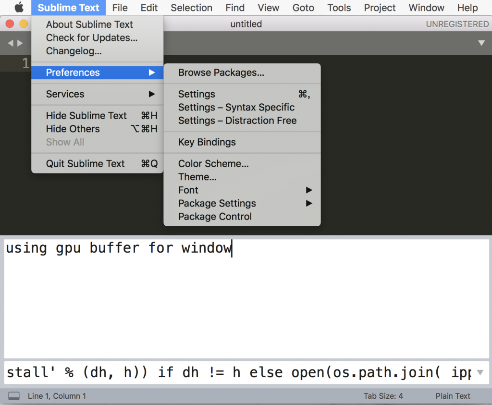This screenshot has width=492, height=405.
Task: Minimize the window with yellow button
Action: (x=24, y=24)
